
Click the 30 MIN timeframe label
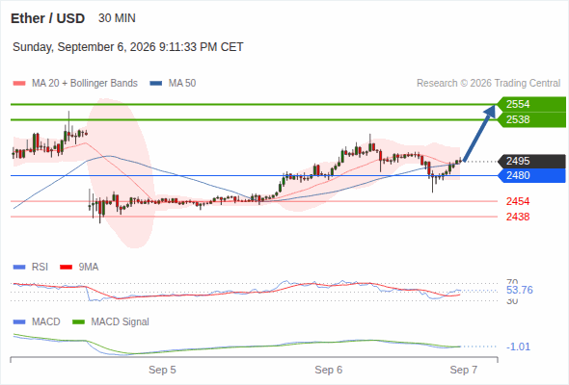(x=117, y=18)
